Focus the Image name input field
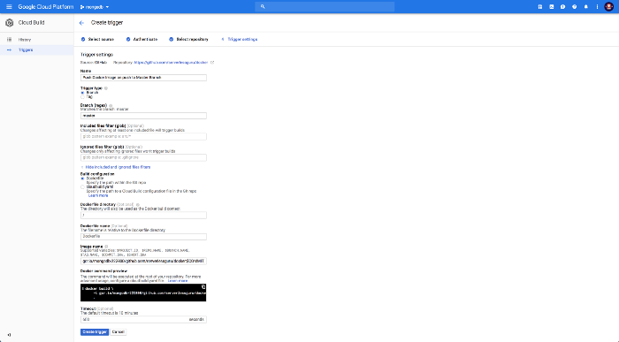The height and width of the screenshot is (342, 619). coord(143,261)
